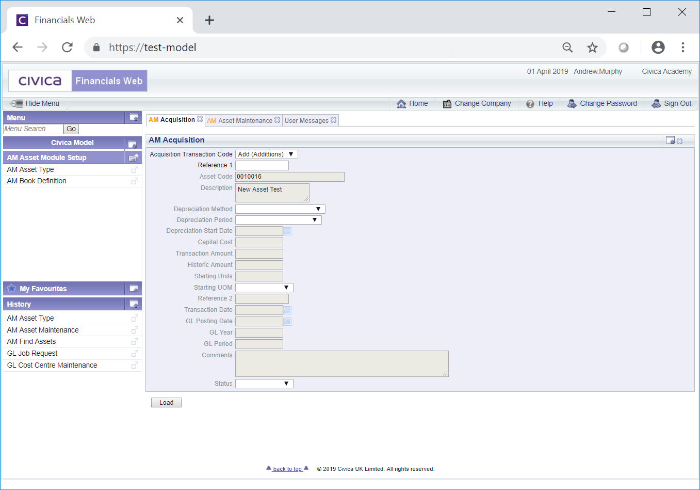The height and width of the screenshot is (490, 700).
Task: Click the Hide Menu text
Action: click(42, 104)
